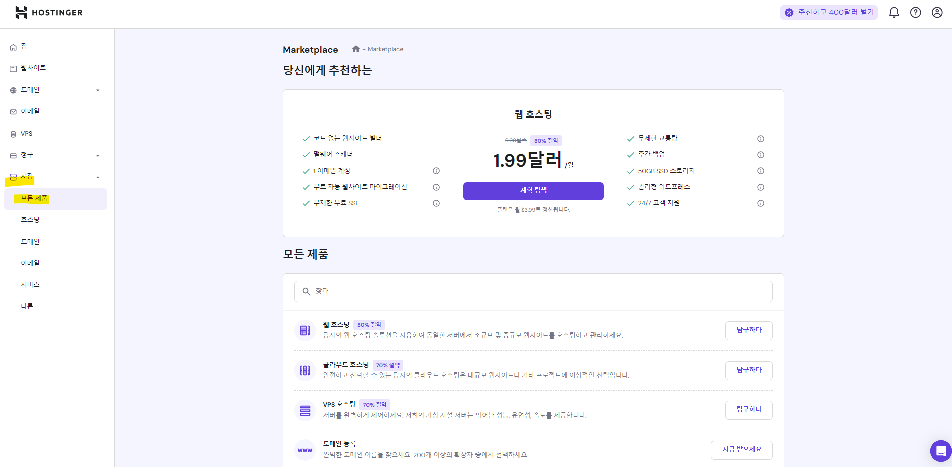
Task: Click info icon for 무제한 무료 SSL
Action: [436, 203]
